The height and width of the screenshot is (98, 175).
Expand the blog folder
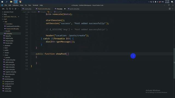pyautogui.click(x=5, y=14)
